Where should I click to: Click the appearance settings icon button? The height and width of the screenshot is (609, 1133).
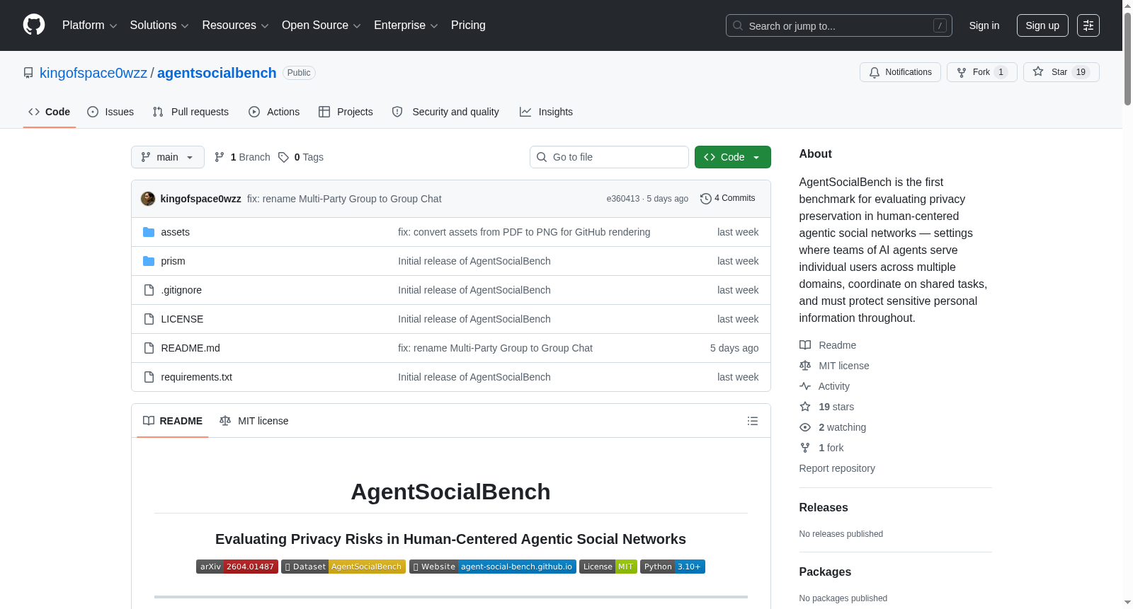click(1088, 25)
